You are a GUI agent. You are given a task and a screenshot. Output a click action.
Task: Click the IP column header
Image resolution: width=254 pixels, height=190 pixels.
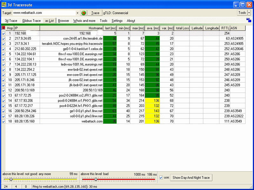tap(27, 28)
